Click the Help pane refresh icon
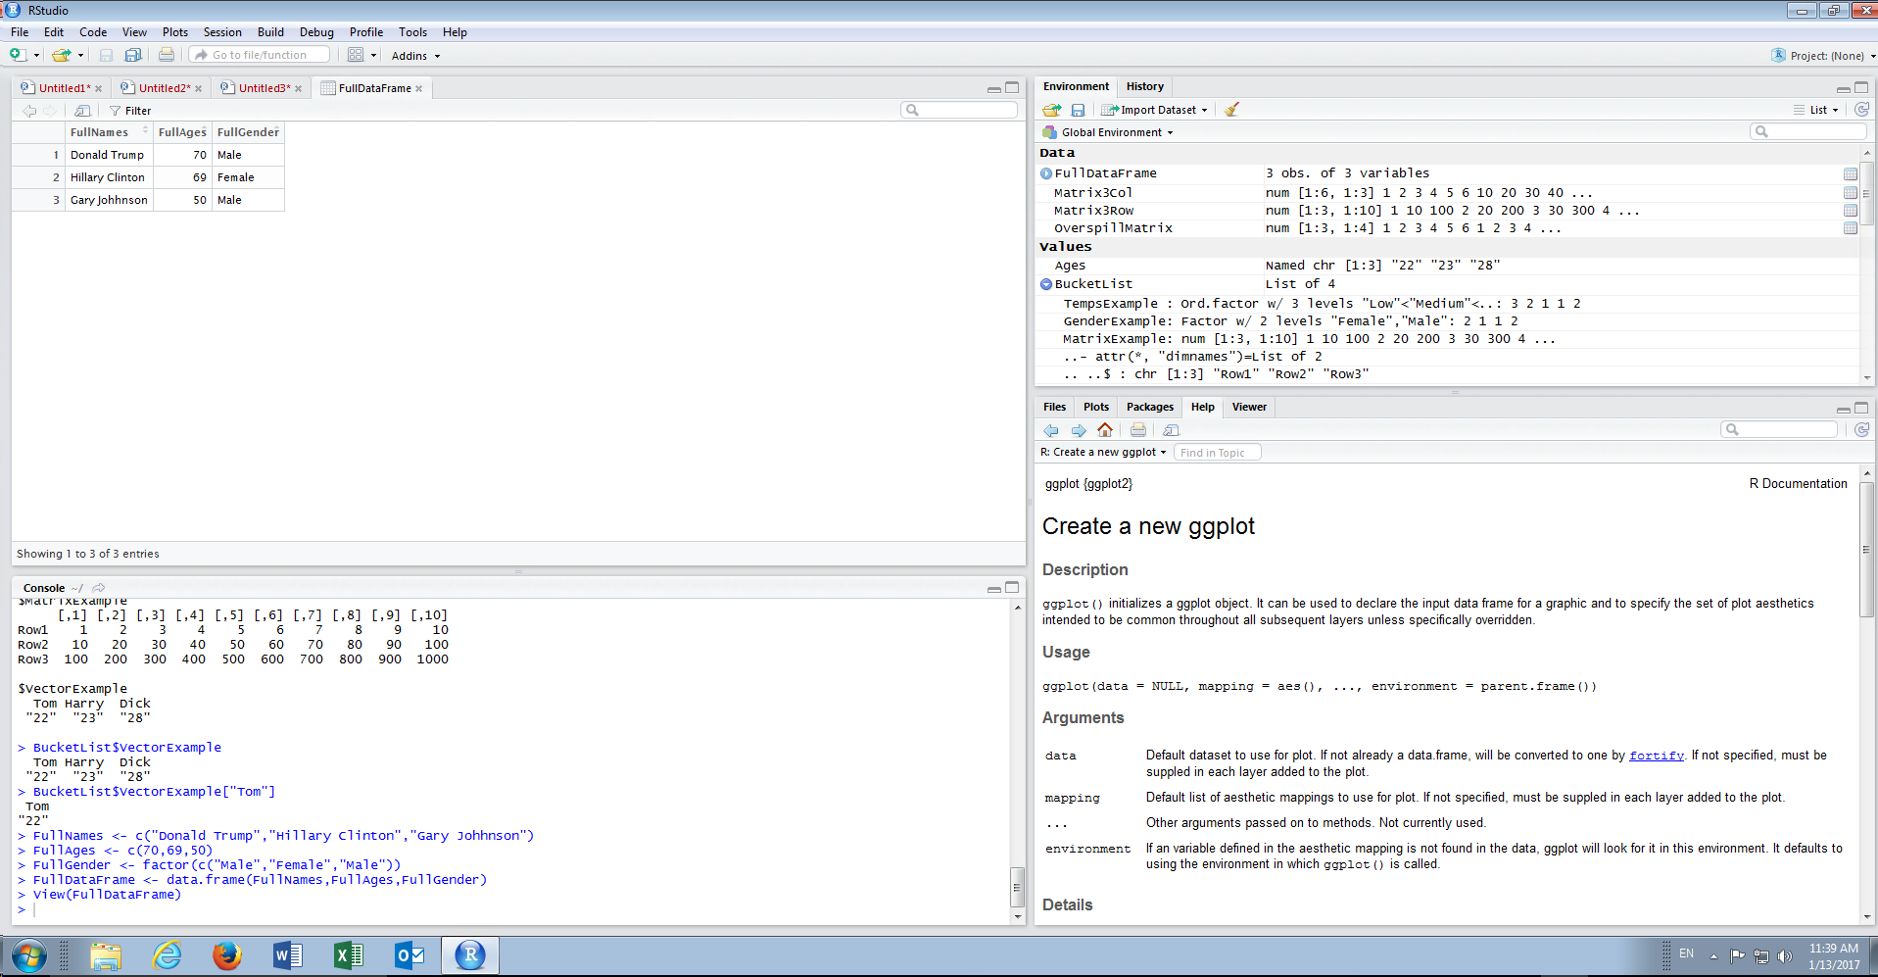The width and height of the screenshot is (1878, 977). coord(1861,429)
